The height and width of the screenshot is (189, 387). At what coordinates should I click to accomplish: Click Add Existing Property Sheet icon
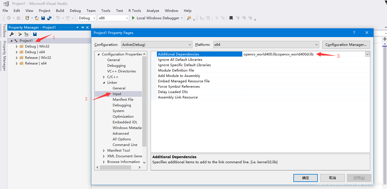[x=26, y=34]
